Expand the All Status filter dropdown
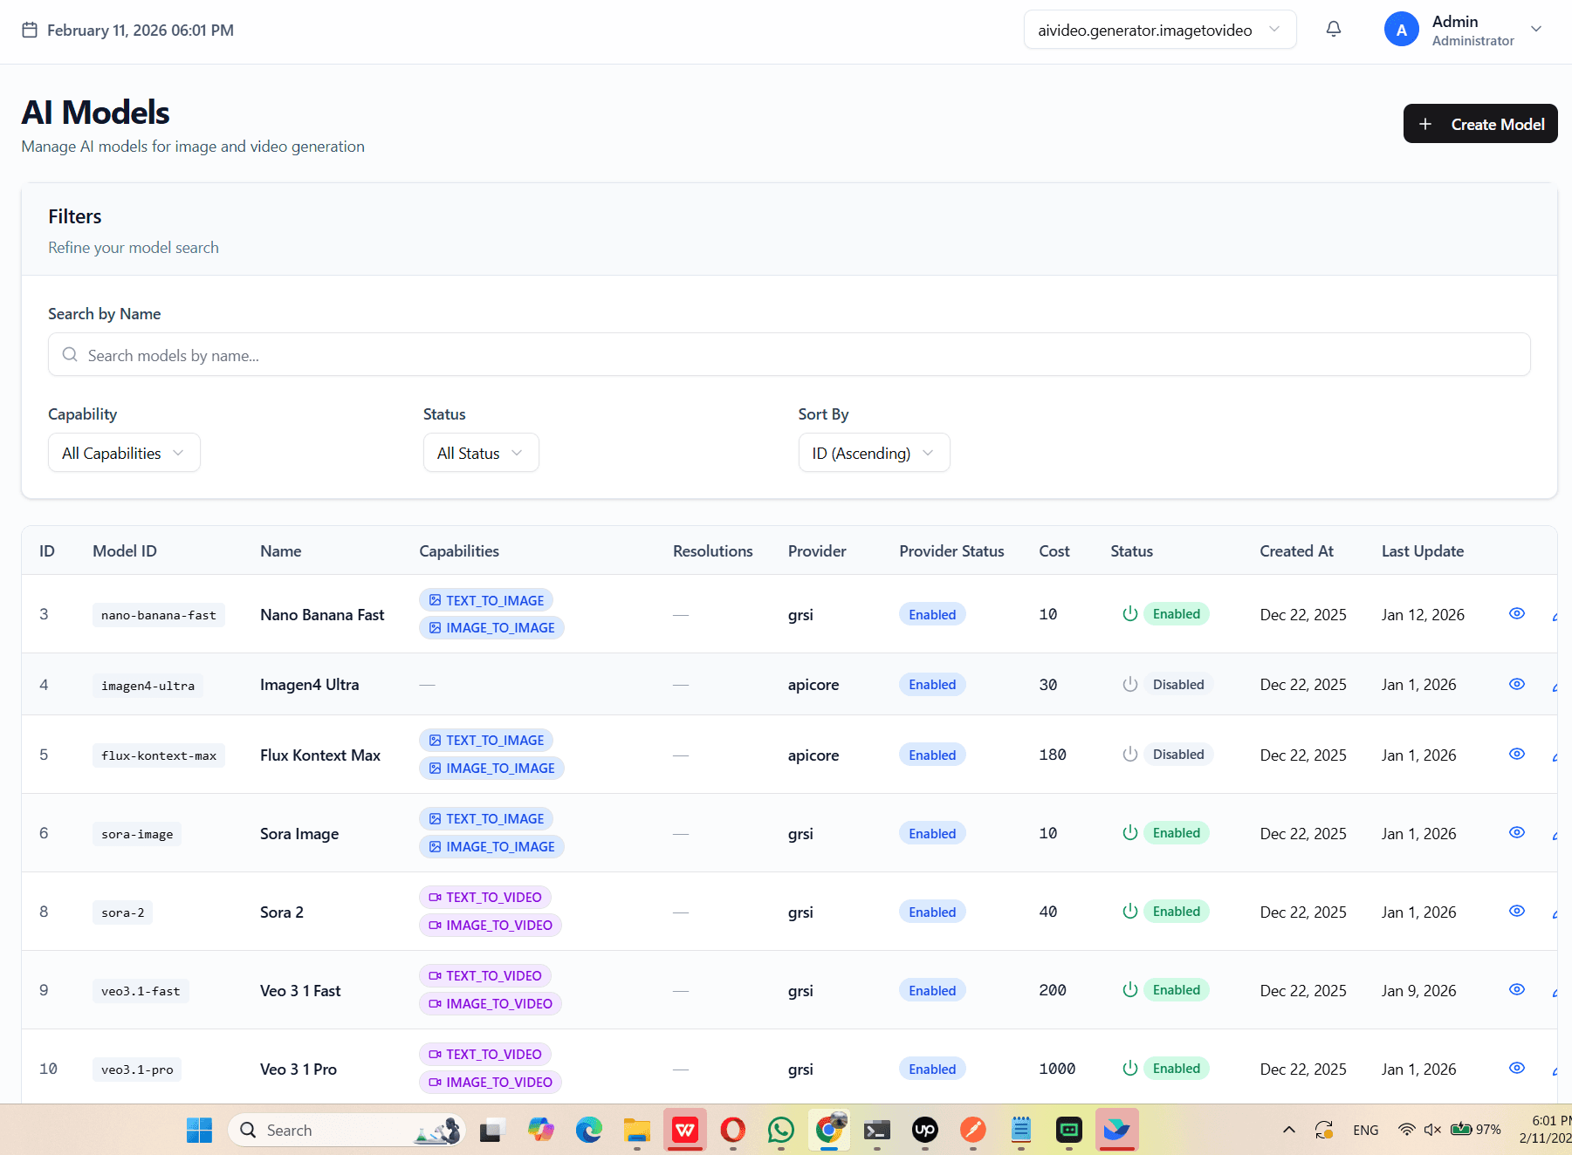Screen dimensions: 1572x1155 coord(481,453)
